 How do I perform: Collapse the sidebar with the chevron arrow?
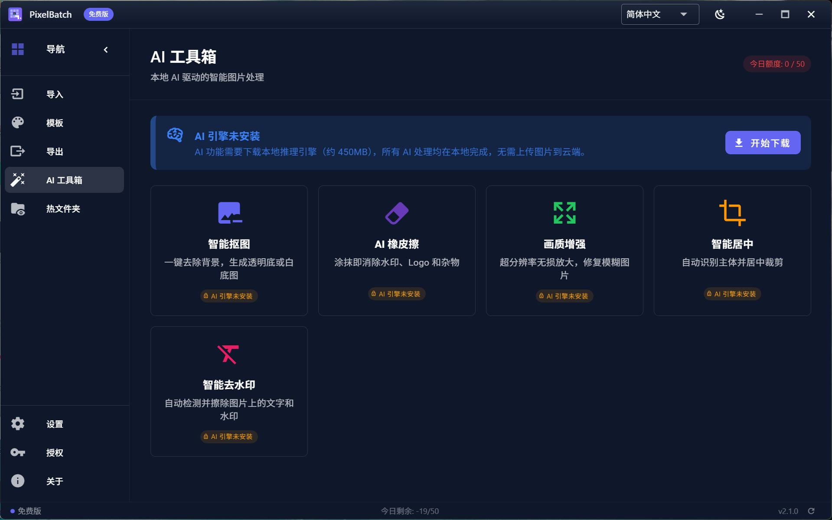pyautogui.click(x=106, y=50)
